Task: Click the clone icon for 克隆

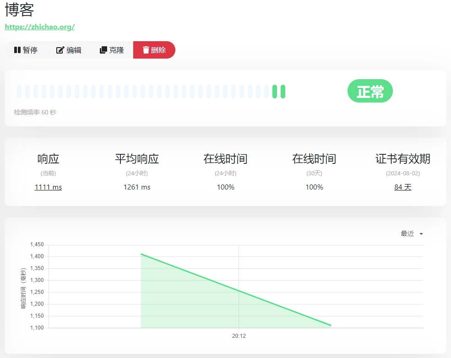Action: click(x=103, y=50)
